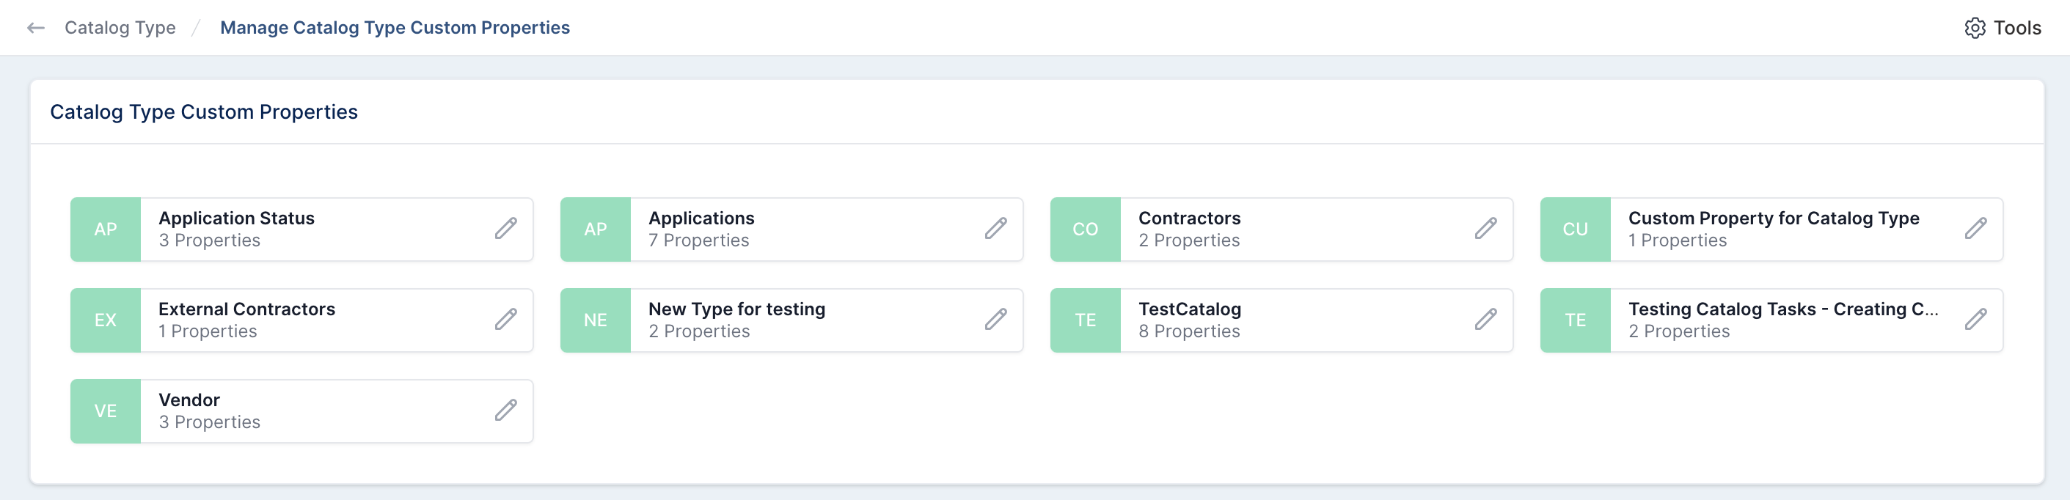Open the Tools menu
2070x500 pixels.
tap(2003, 28)
